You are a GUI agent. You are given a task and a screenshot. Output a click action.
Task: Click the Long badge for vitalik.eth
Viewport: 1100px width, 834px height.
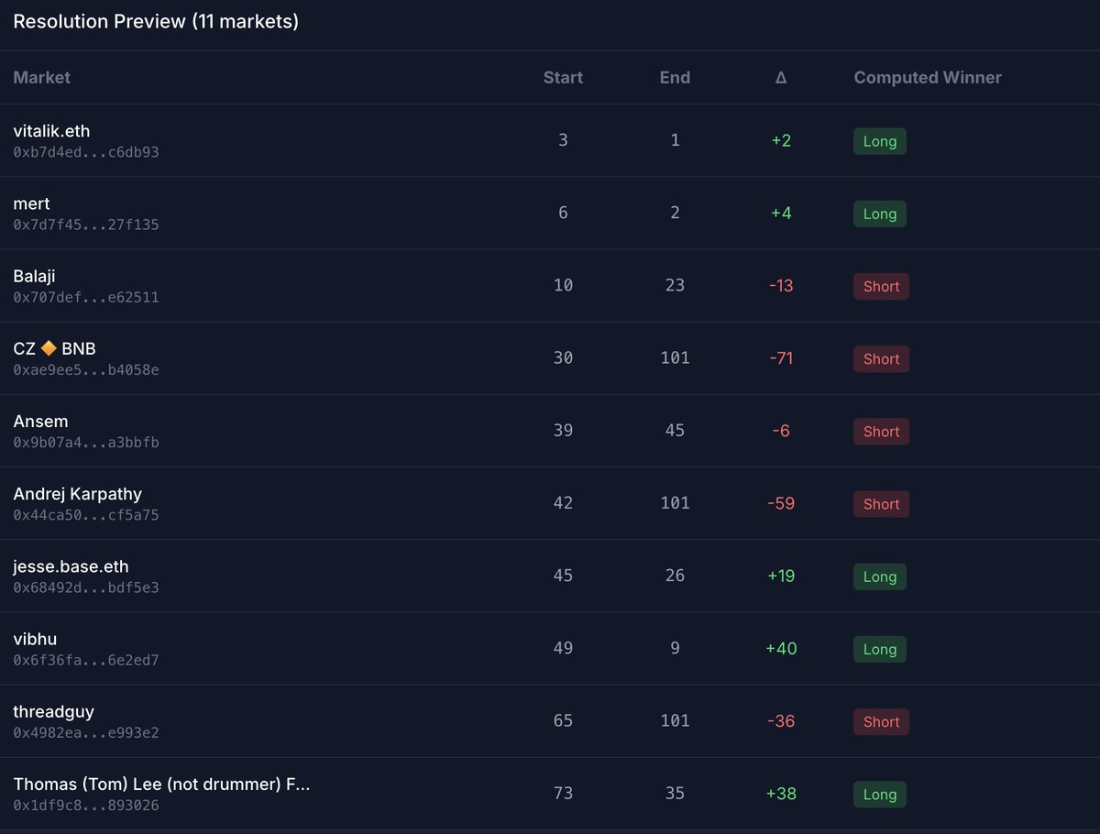pyautogui.click(x=880, y=141)
